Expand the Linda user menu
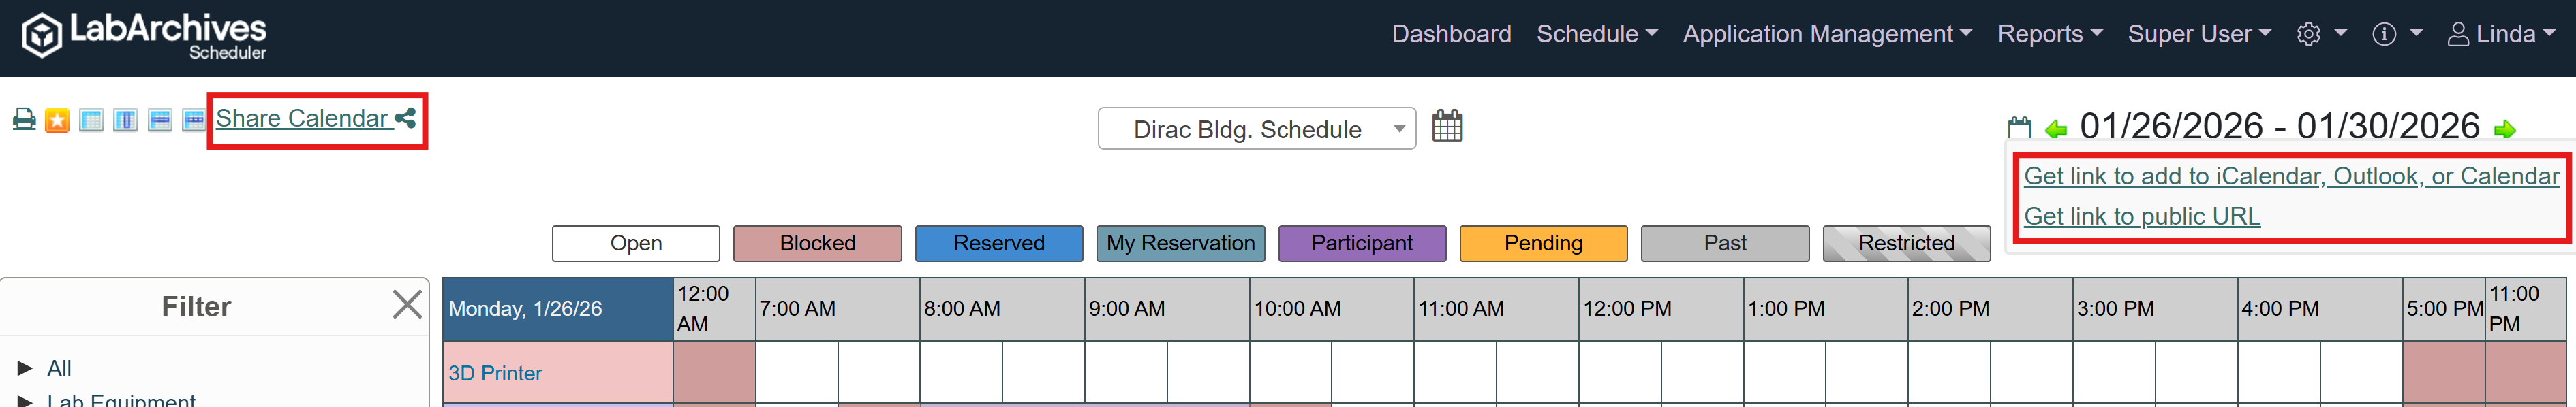This screenshot has width=2576, height=407. point(2500,34)
